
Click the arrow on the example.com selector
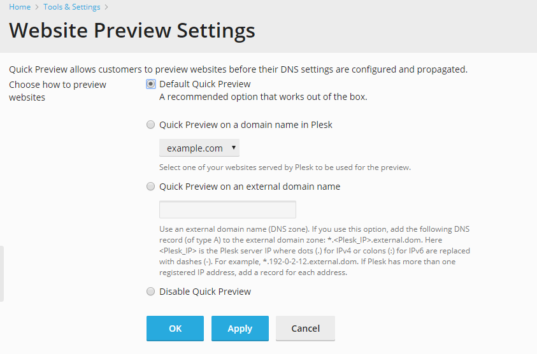coord(234,148)
